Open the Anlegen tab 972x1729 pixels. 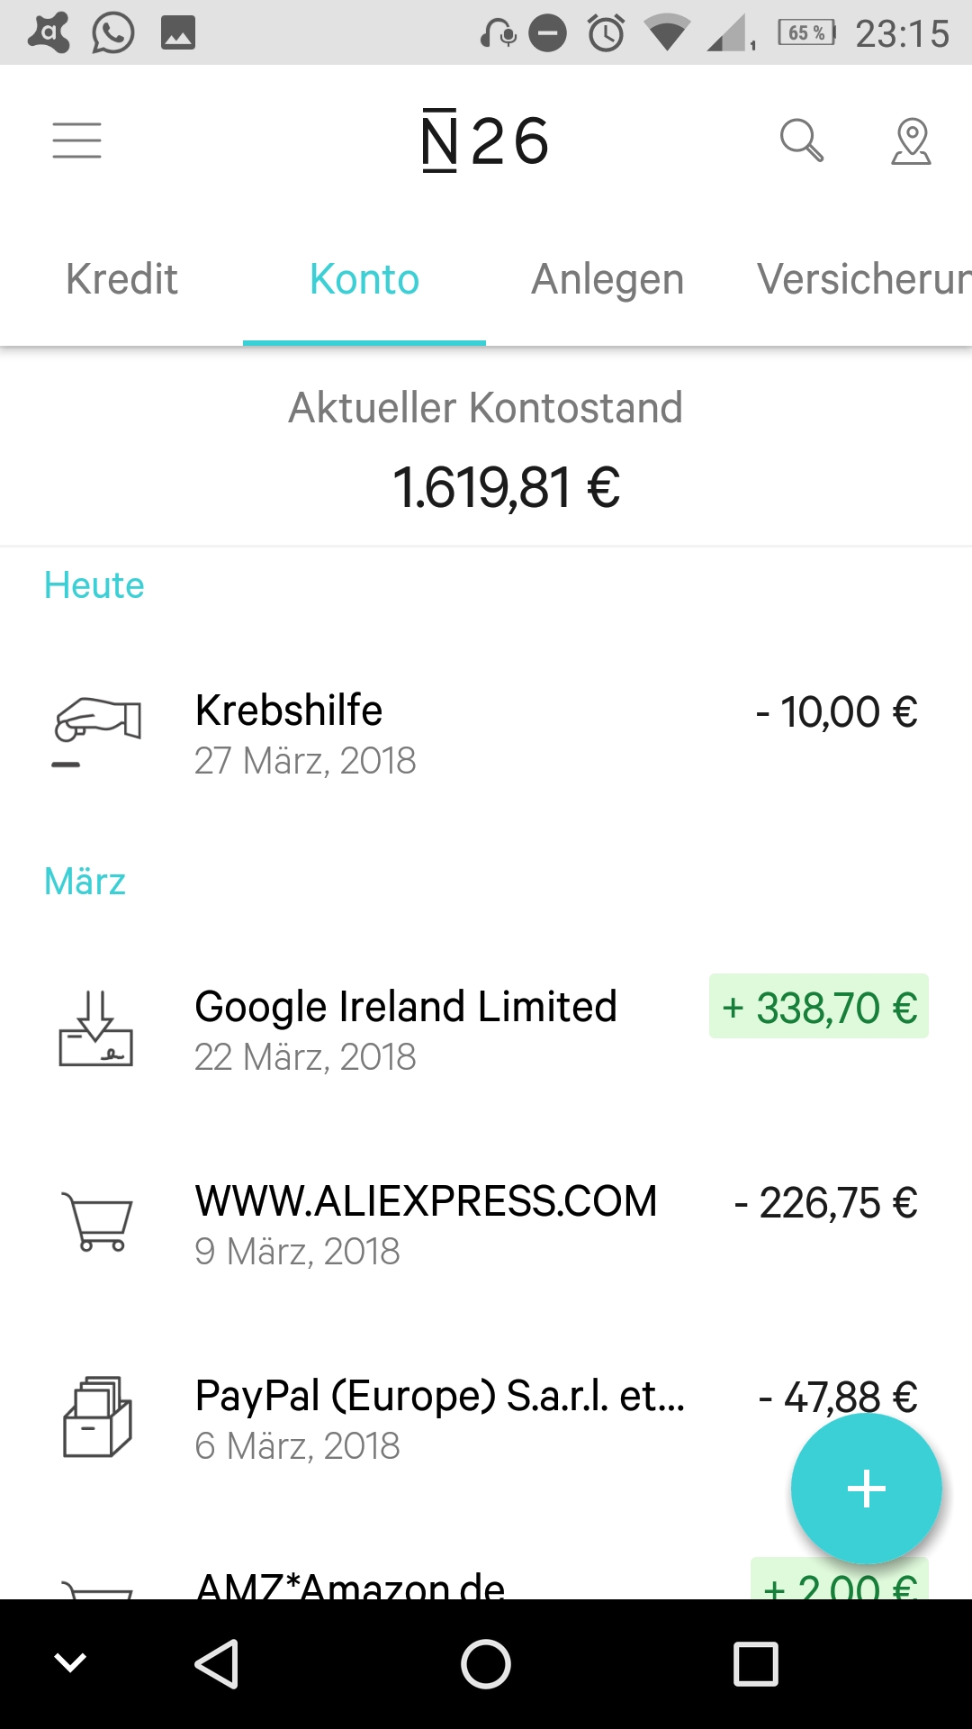(x=607, y=279)
